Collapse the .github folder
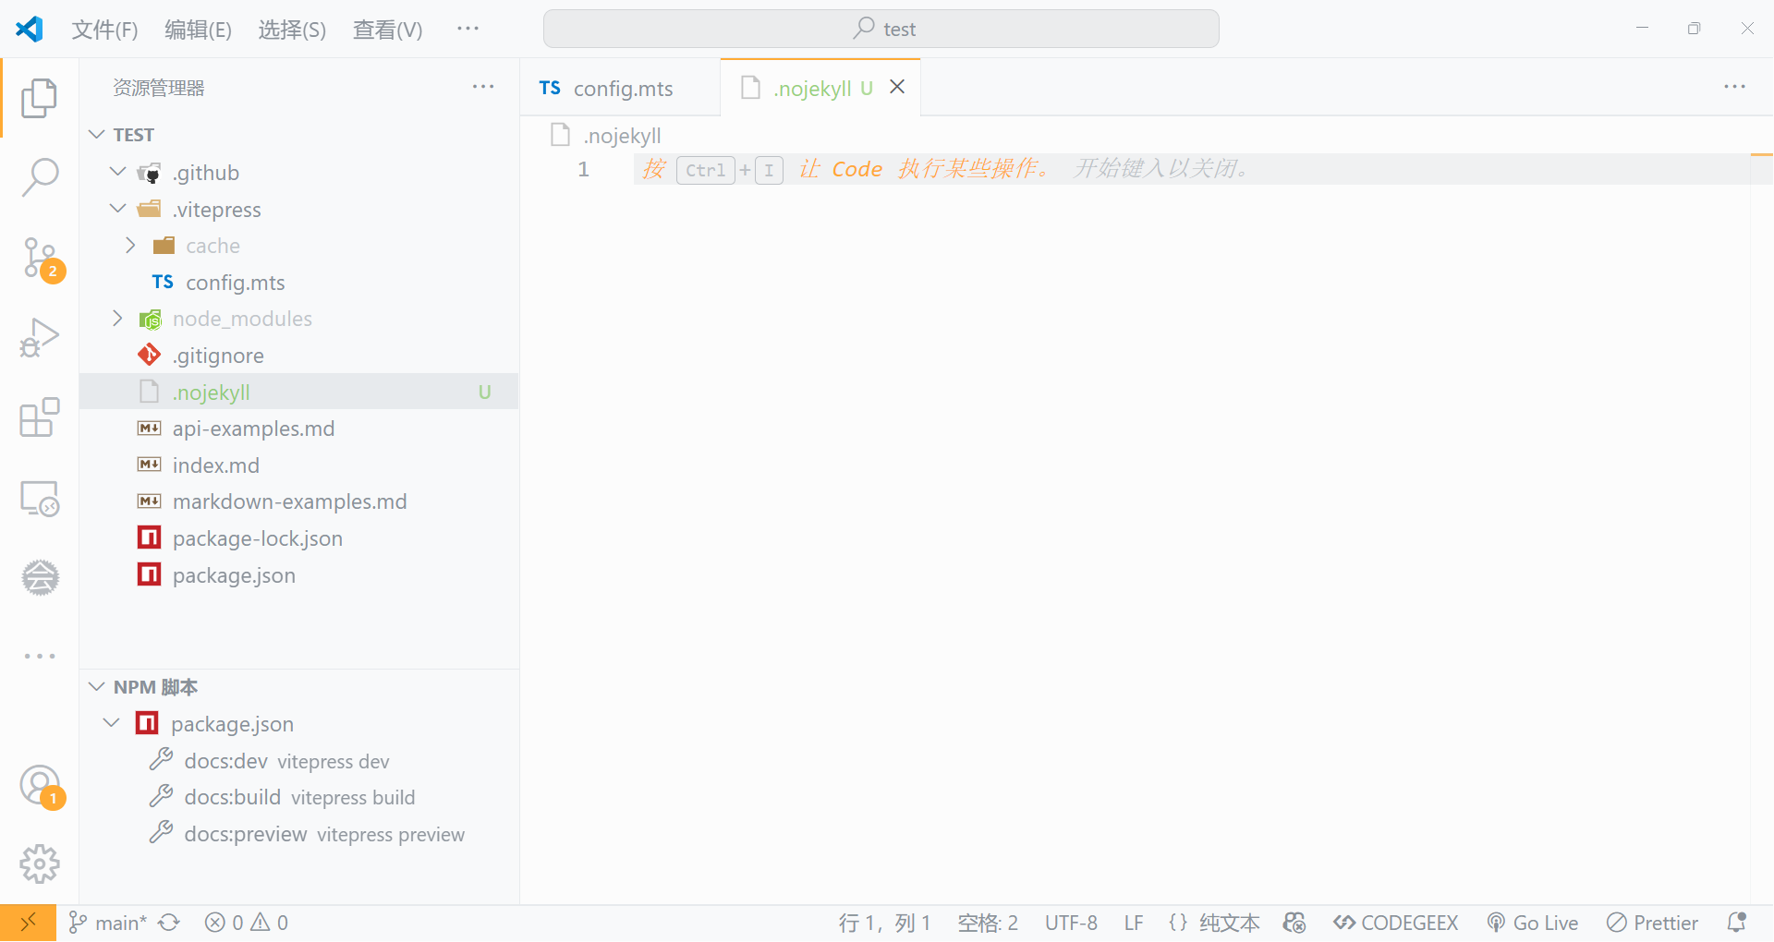The height and width of the screenshot is (942, 1774). click(x=117, y=172)
